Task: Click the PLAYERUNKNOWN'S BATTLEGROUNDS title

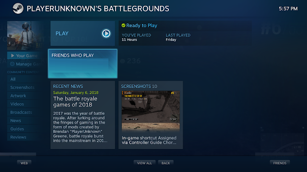Action: coord(98,9)
